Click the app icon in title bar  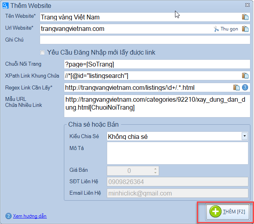5,6
